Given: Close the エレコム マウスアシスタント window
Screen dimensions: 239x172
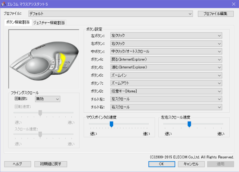Looking at the screenshot, I should tap(234, 4).
